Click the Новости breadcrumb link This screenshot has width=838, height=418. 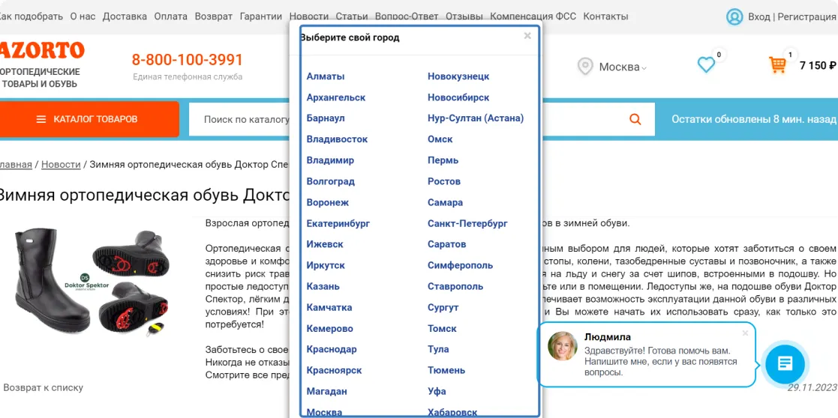click(x=61, y=164)
